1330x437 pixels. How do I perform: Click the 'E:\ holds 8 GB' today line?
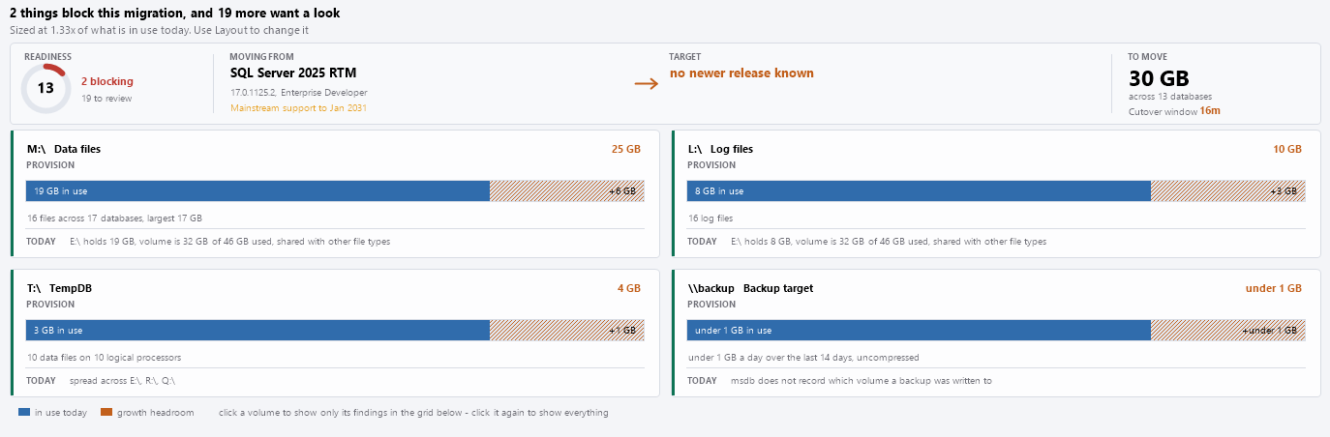[889, 242]
